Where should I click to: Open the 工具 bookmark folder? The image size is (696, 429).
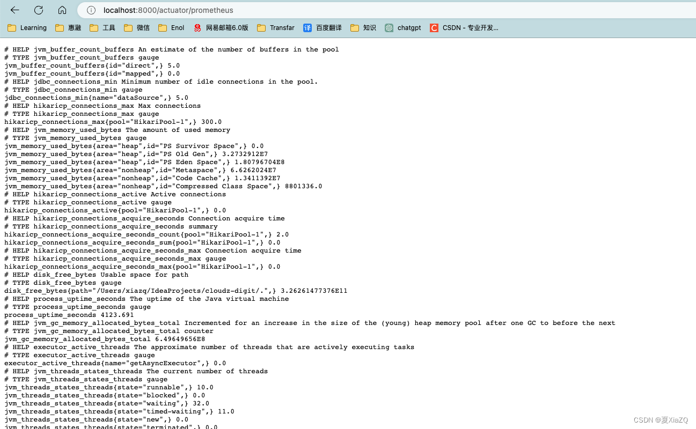[102, 28]
